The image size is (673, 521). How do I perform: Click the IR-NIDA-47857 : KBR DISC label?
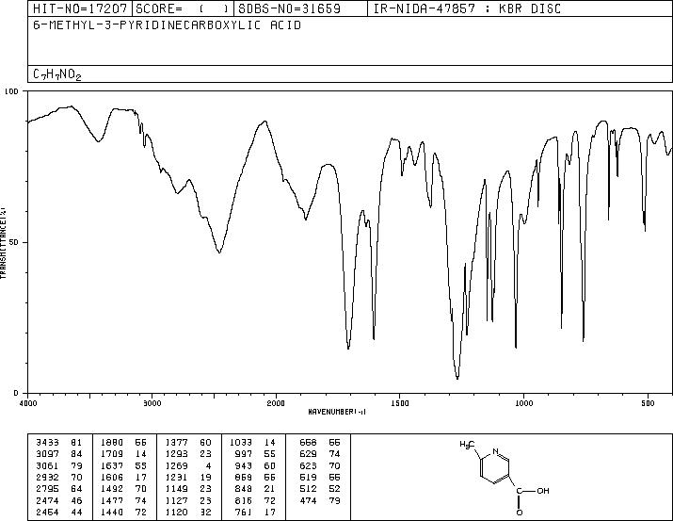point(467,8)
